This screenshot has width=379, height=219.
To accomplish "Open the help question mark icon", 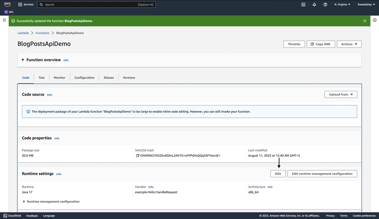I will (x=325, y=4).
